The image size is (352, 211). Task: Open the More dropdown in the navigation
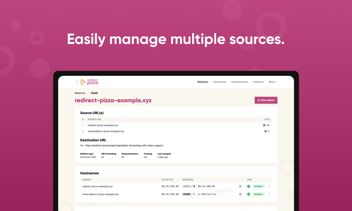pos(273,82)
